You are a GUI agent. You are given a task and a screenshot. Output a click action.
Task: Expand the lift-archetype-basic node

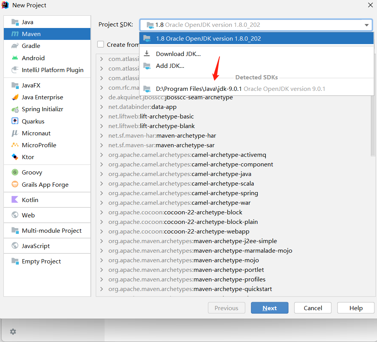coord(102,117)
